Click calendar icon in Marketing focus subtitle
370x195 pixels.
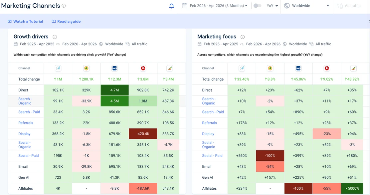click(x=199, y=44)
